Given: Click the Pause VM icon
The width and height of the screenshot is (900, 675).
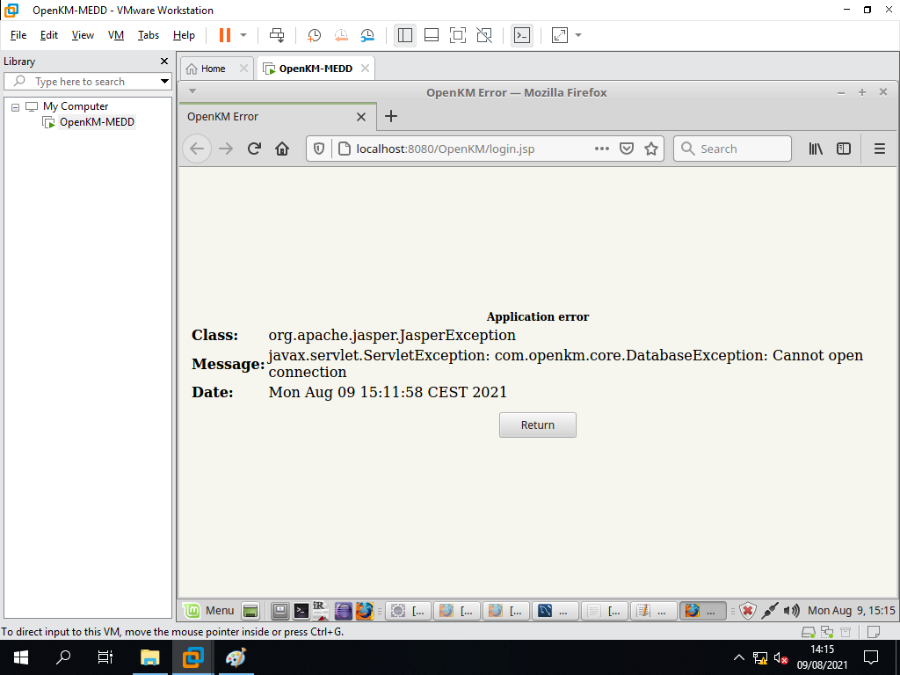Looking at the screenshot, I should pyautogui.click(x=225, y=35).
